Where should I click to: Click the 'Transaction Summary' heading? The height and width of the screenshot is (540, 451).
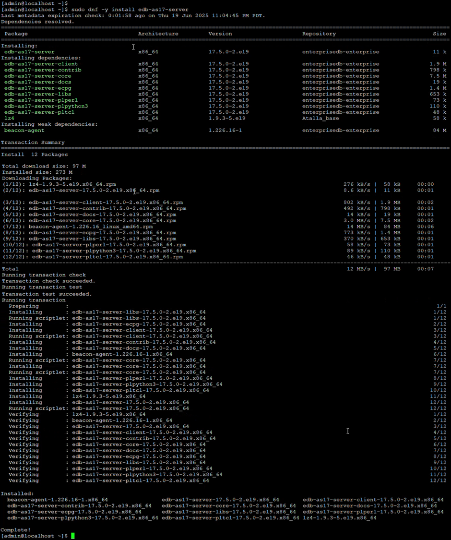click(33, 142)
